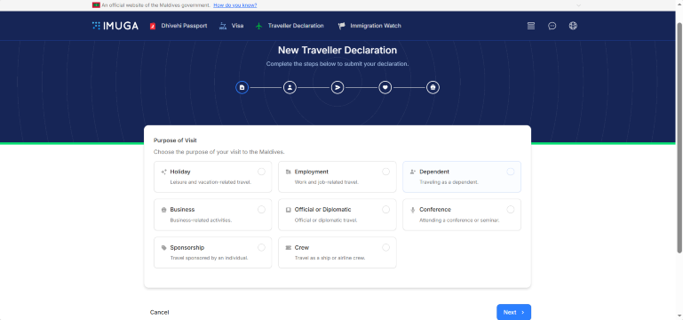Screen dimensions: 683x320
Task: Click the green airplane Traveller Declaration icon
Action: pos(259,26)
